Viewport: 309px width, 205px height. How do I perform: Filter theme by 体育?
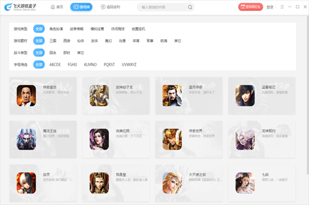tap(136, 41)
